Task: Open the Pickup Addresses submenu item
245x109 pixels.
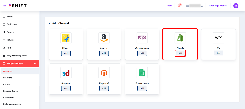Action: 12,104
